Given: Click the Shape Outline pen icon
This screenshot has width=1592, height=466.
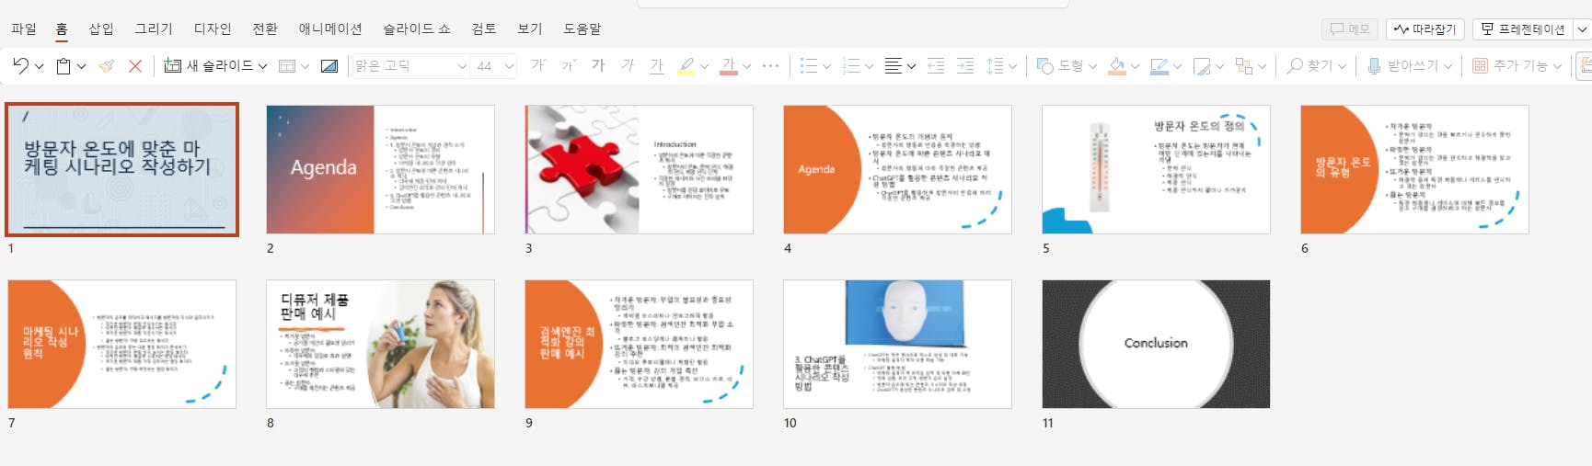Looking at the screenshot, I should 1159,66.
